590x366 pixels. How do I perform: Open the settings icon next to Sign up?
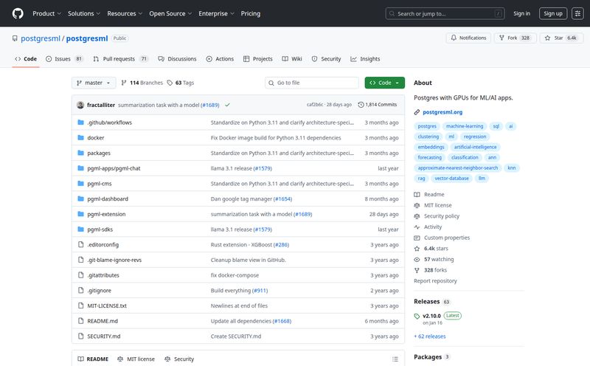point(577,13)
